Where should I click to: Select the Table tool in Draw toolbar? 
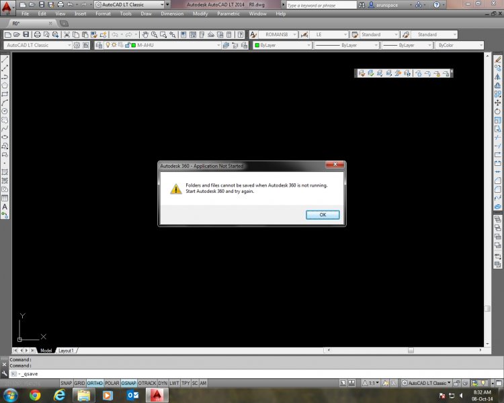(x=5, y=198)
